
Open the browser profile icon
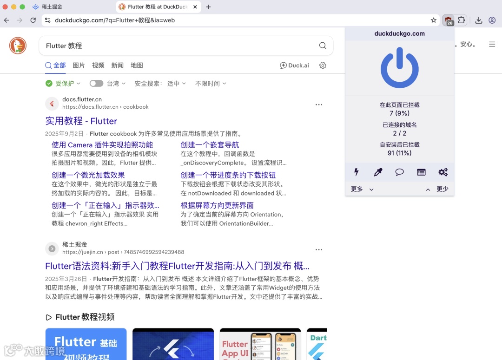click(492, 20)
